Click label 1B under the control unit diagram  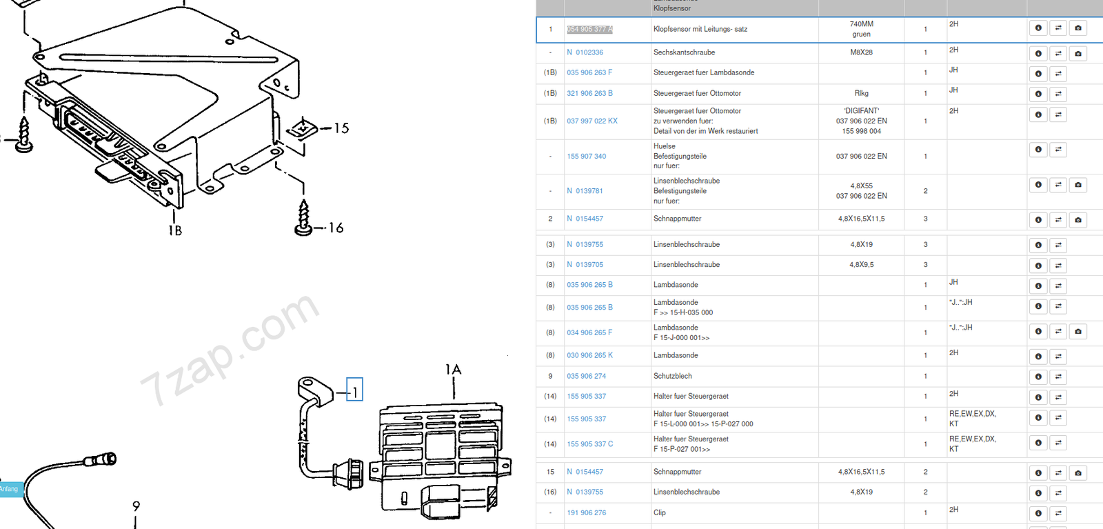[175, 231]
